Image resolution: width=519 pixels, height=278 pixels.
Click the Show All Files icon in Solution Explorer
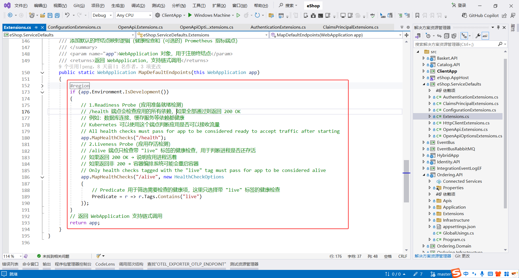[x=454, y=36]
